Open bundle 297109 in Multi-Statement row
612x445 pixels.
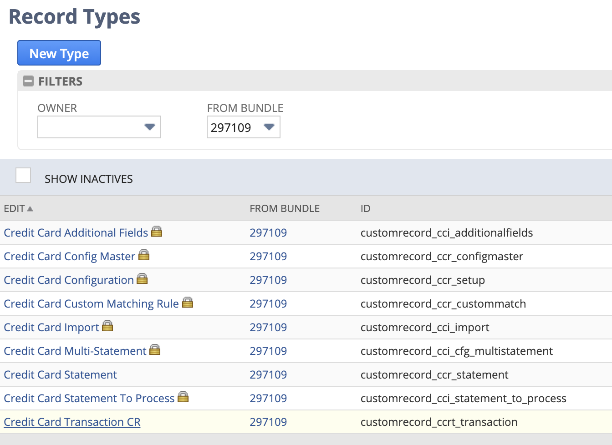[268, 351]
